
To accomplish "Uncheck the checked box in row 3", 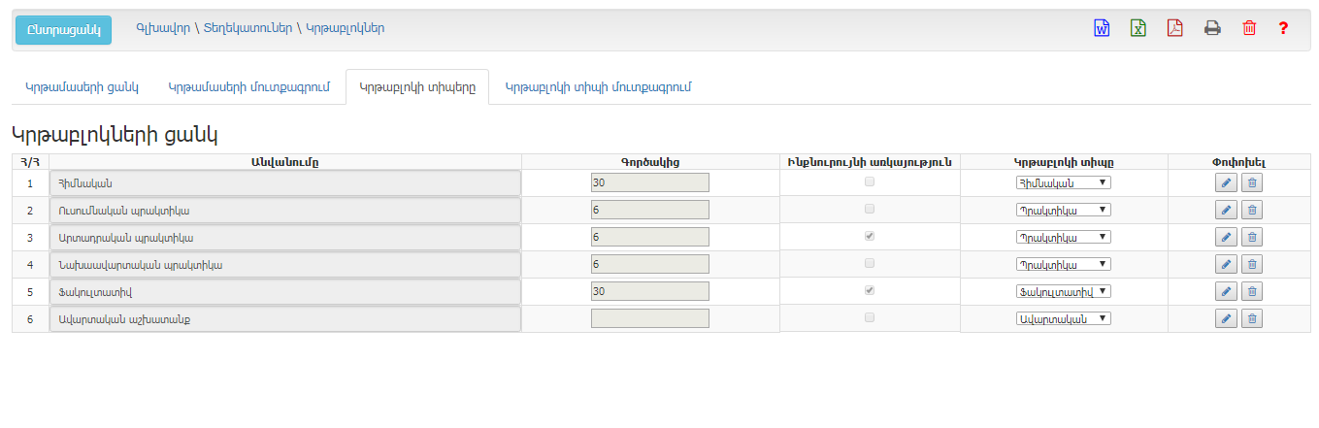I will pos(870,236).
